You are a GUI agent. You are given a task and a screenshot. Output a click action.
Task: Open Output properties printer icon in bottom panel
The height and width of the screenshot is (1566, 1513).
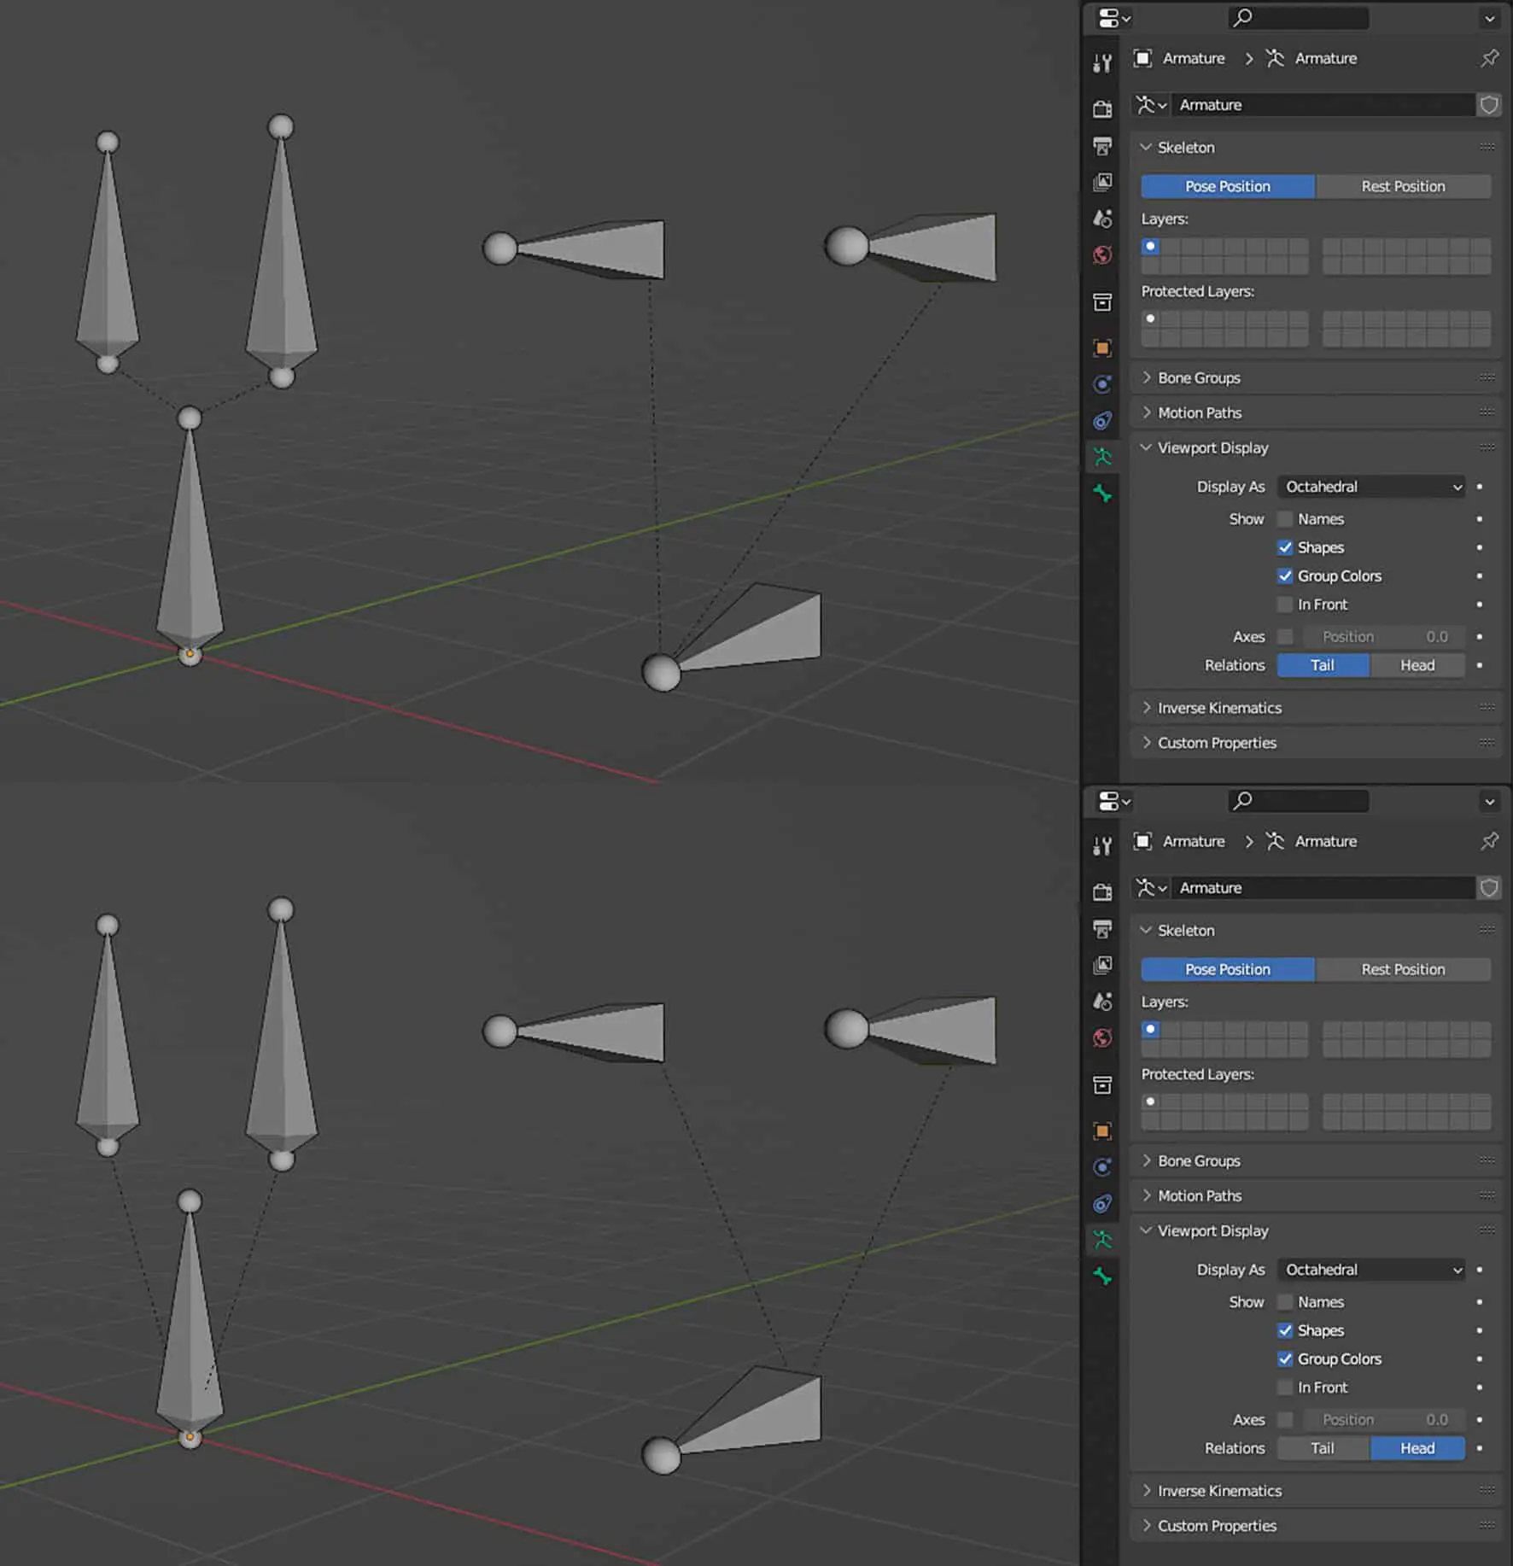[x=1102, y=929]
